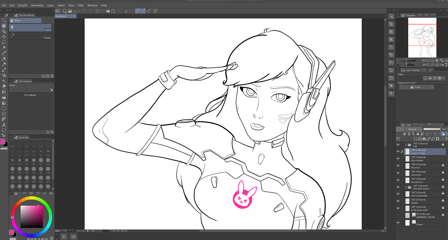Select the Eyedropper tool
Image resolution: width=448 pixels, height=240 pixels.
(x=4, y=53)
